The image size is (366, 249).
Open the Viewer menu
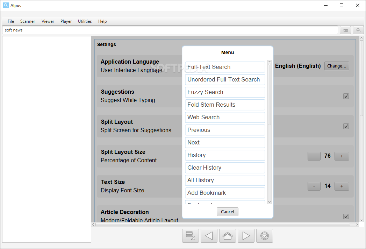coord(48,21)
